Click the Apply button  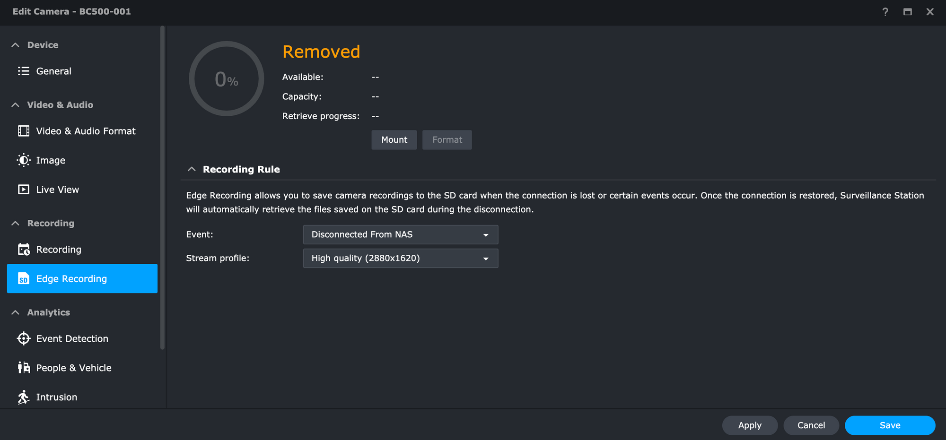pos(750,425)
